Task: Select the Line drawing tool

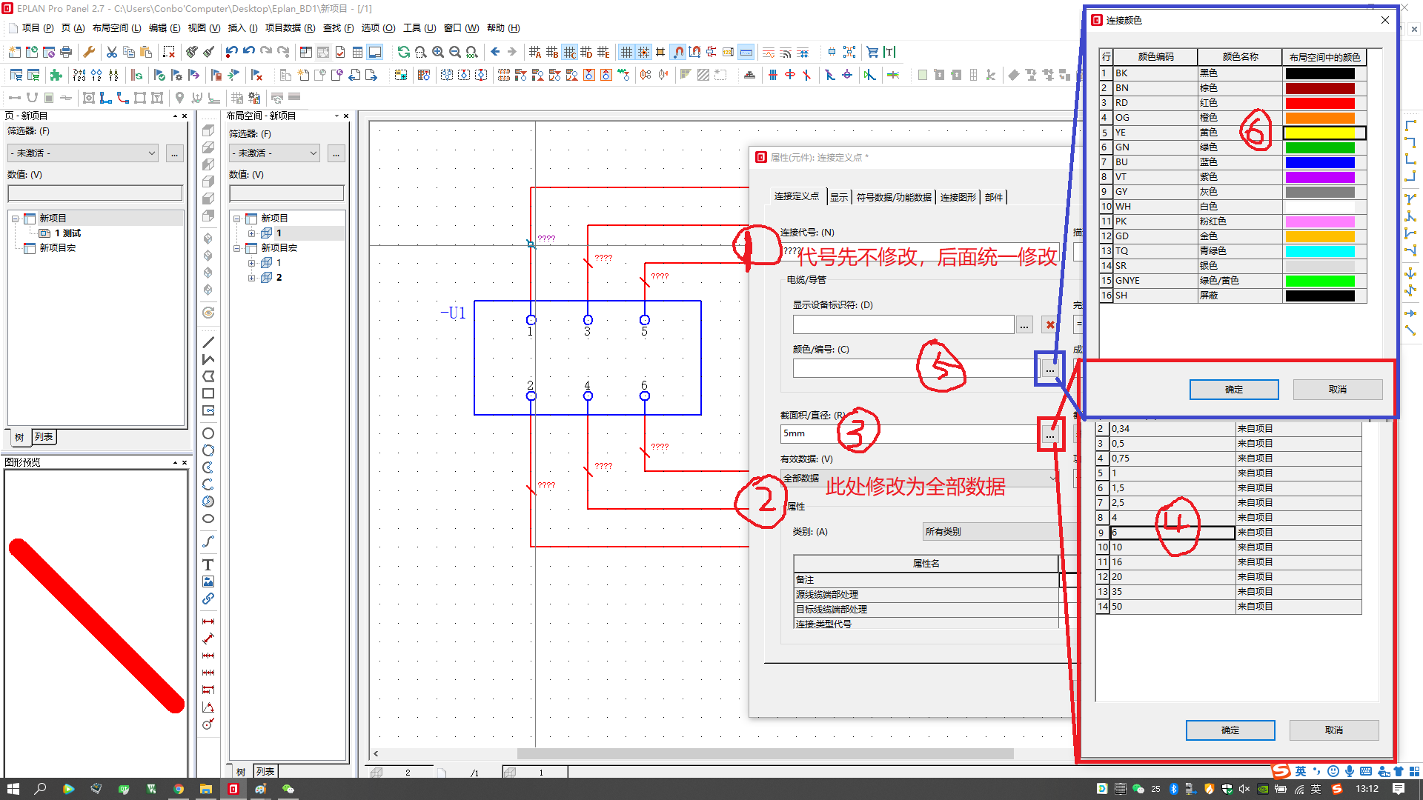Action: pos(208,342)
